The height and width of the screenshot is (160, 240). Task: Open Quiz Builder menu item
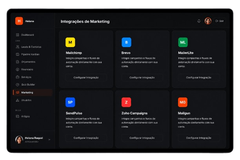(x=33, y=85)
